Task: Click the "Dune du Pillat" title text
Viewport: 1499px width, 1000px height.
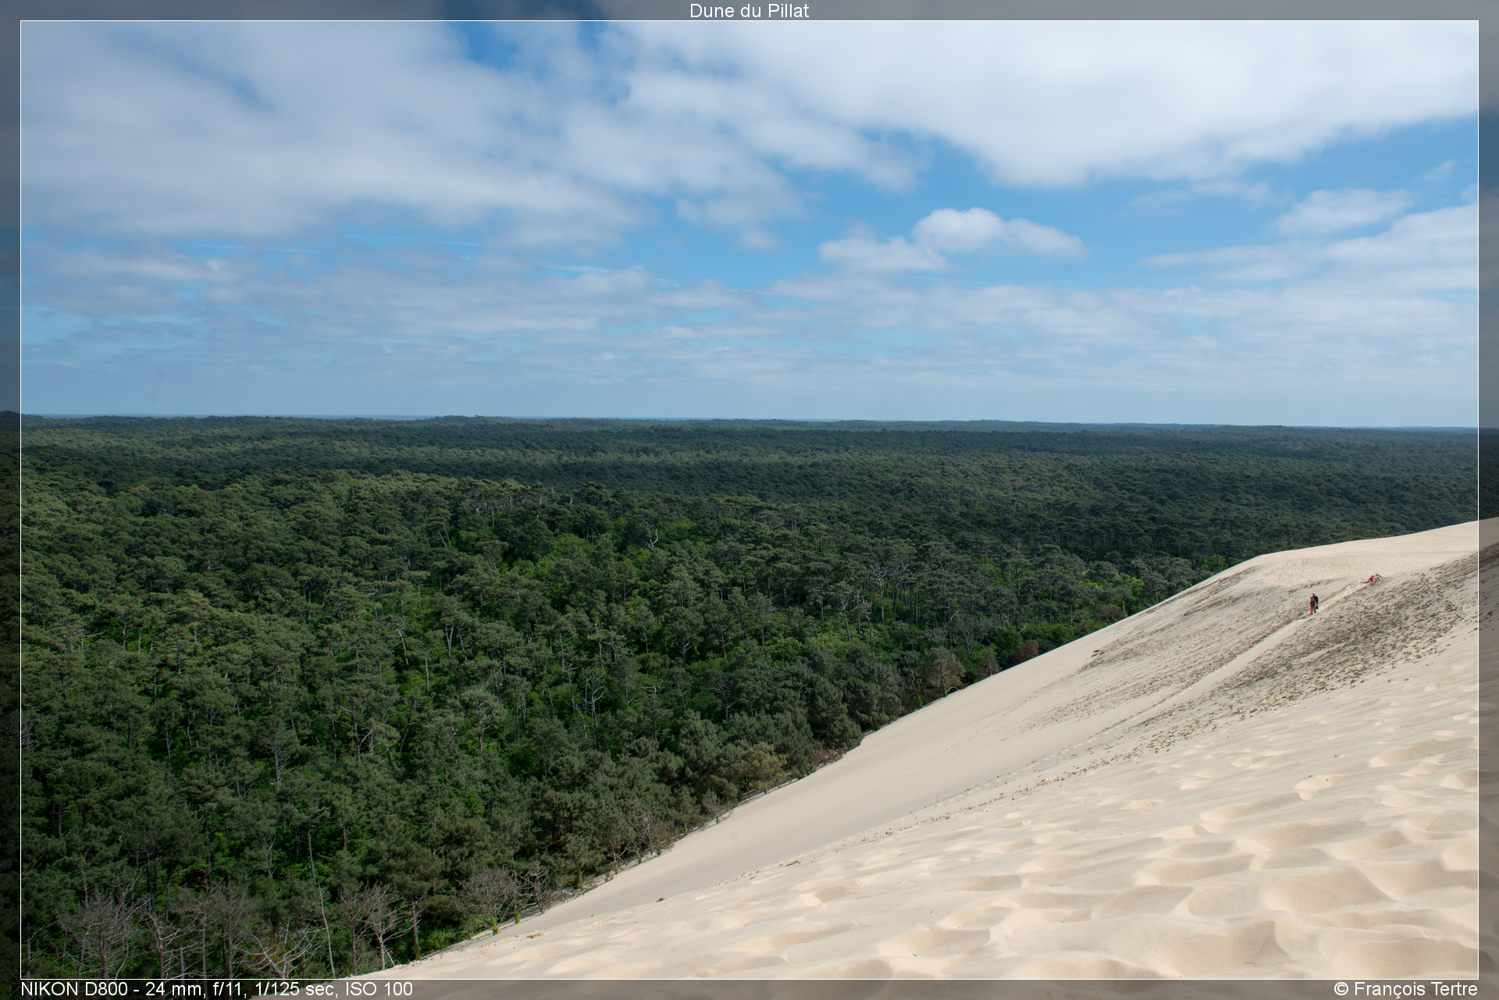Action: [749, 10]
